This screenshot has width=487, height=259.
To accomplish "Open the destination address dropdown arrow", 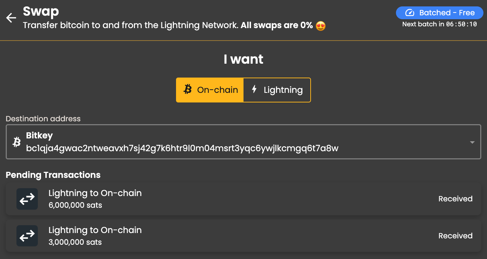I will point(472,142).
